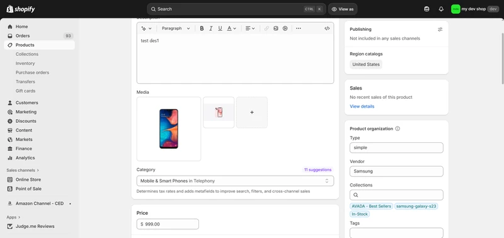Screen dimensions: 504x238
Task: Open the Paragraph style dropdown
Action: click(x=176, y=28)
